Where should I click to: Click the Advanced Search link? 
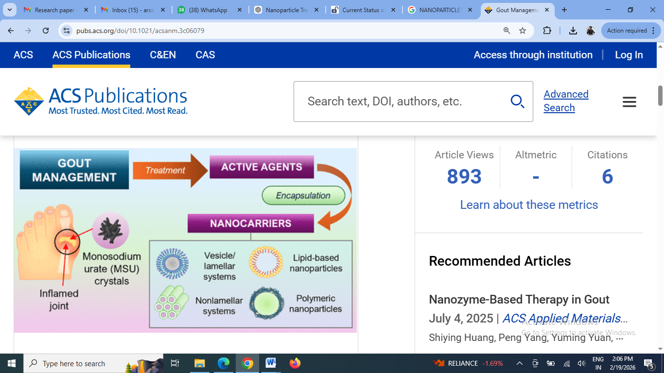[x=566, y=101]
